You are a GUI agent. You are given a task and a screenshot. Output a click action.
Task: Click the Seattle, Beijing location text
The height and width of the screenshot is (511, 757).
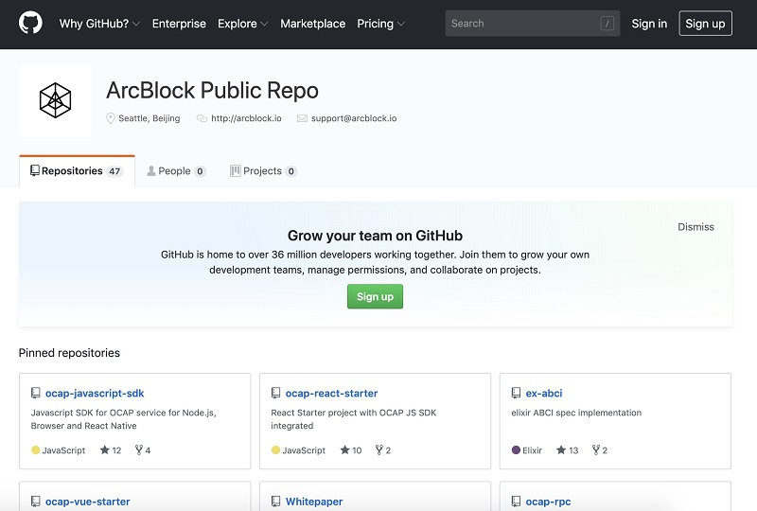point(150,118)
